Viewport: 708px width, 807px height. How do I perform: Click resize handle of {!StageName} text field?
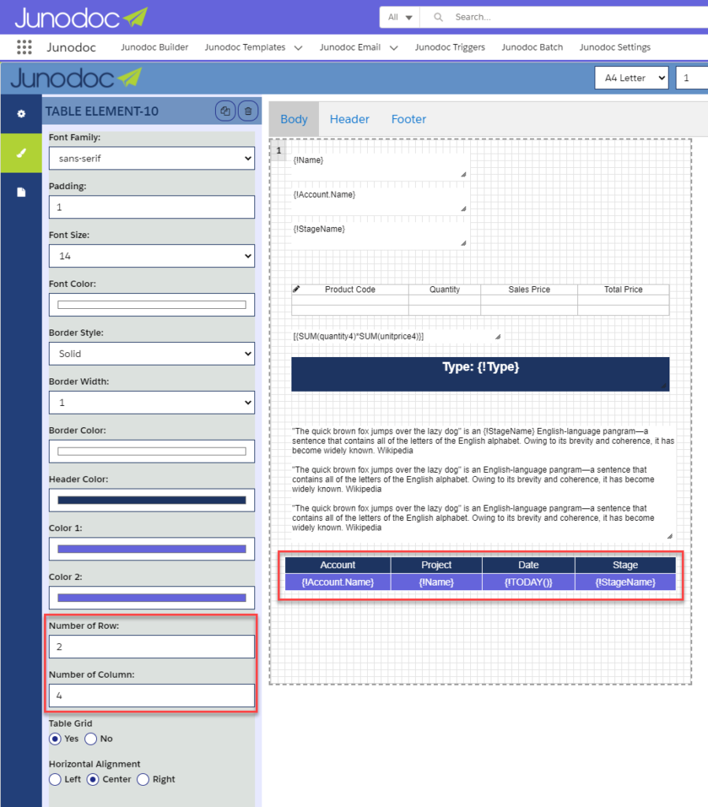(463, 244)
